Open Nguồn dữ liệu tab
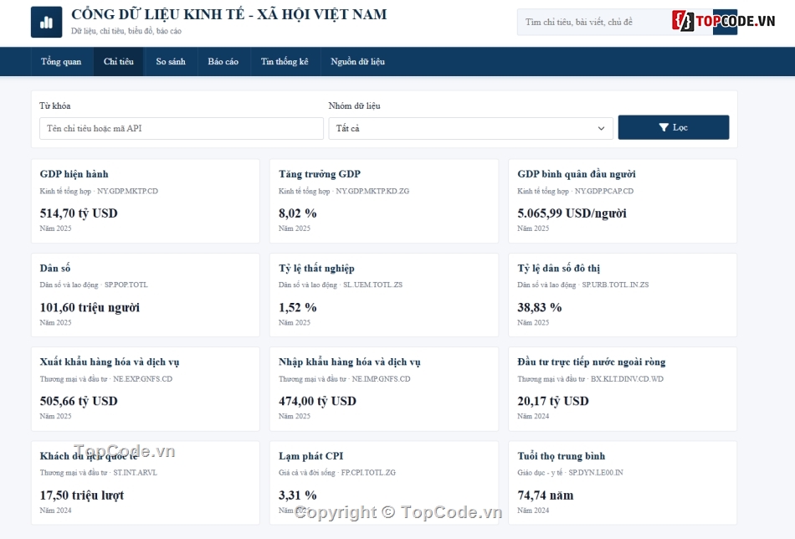The height and width of the screenshot is (539, 795). pos(358,61)
